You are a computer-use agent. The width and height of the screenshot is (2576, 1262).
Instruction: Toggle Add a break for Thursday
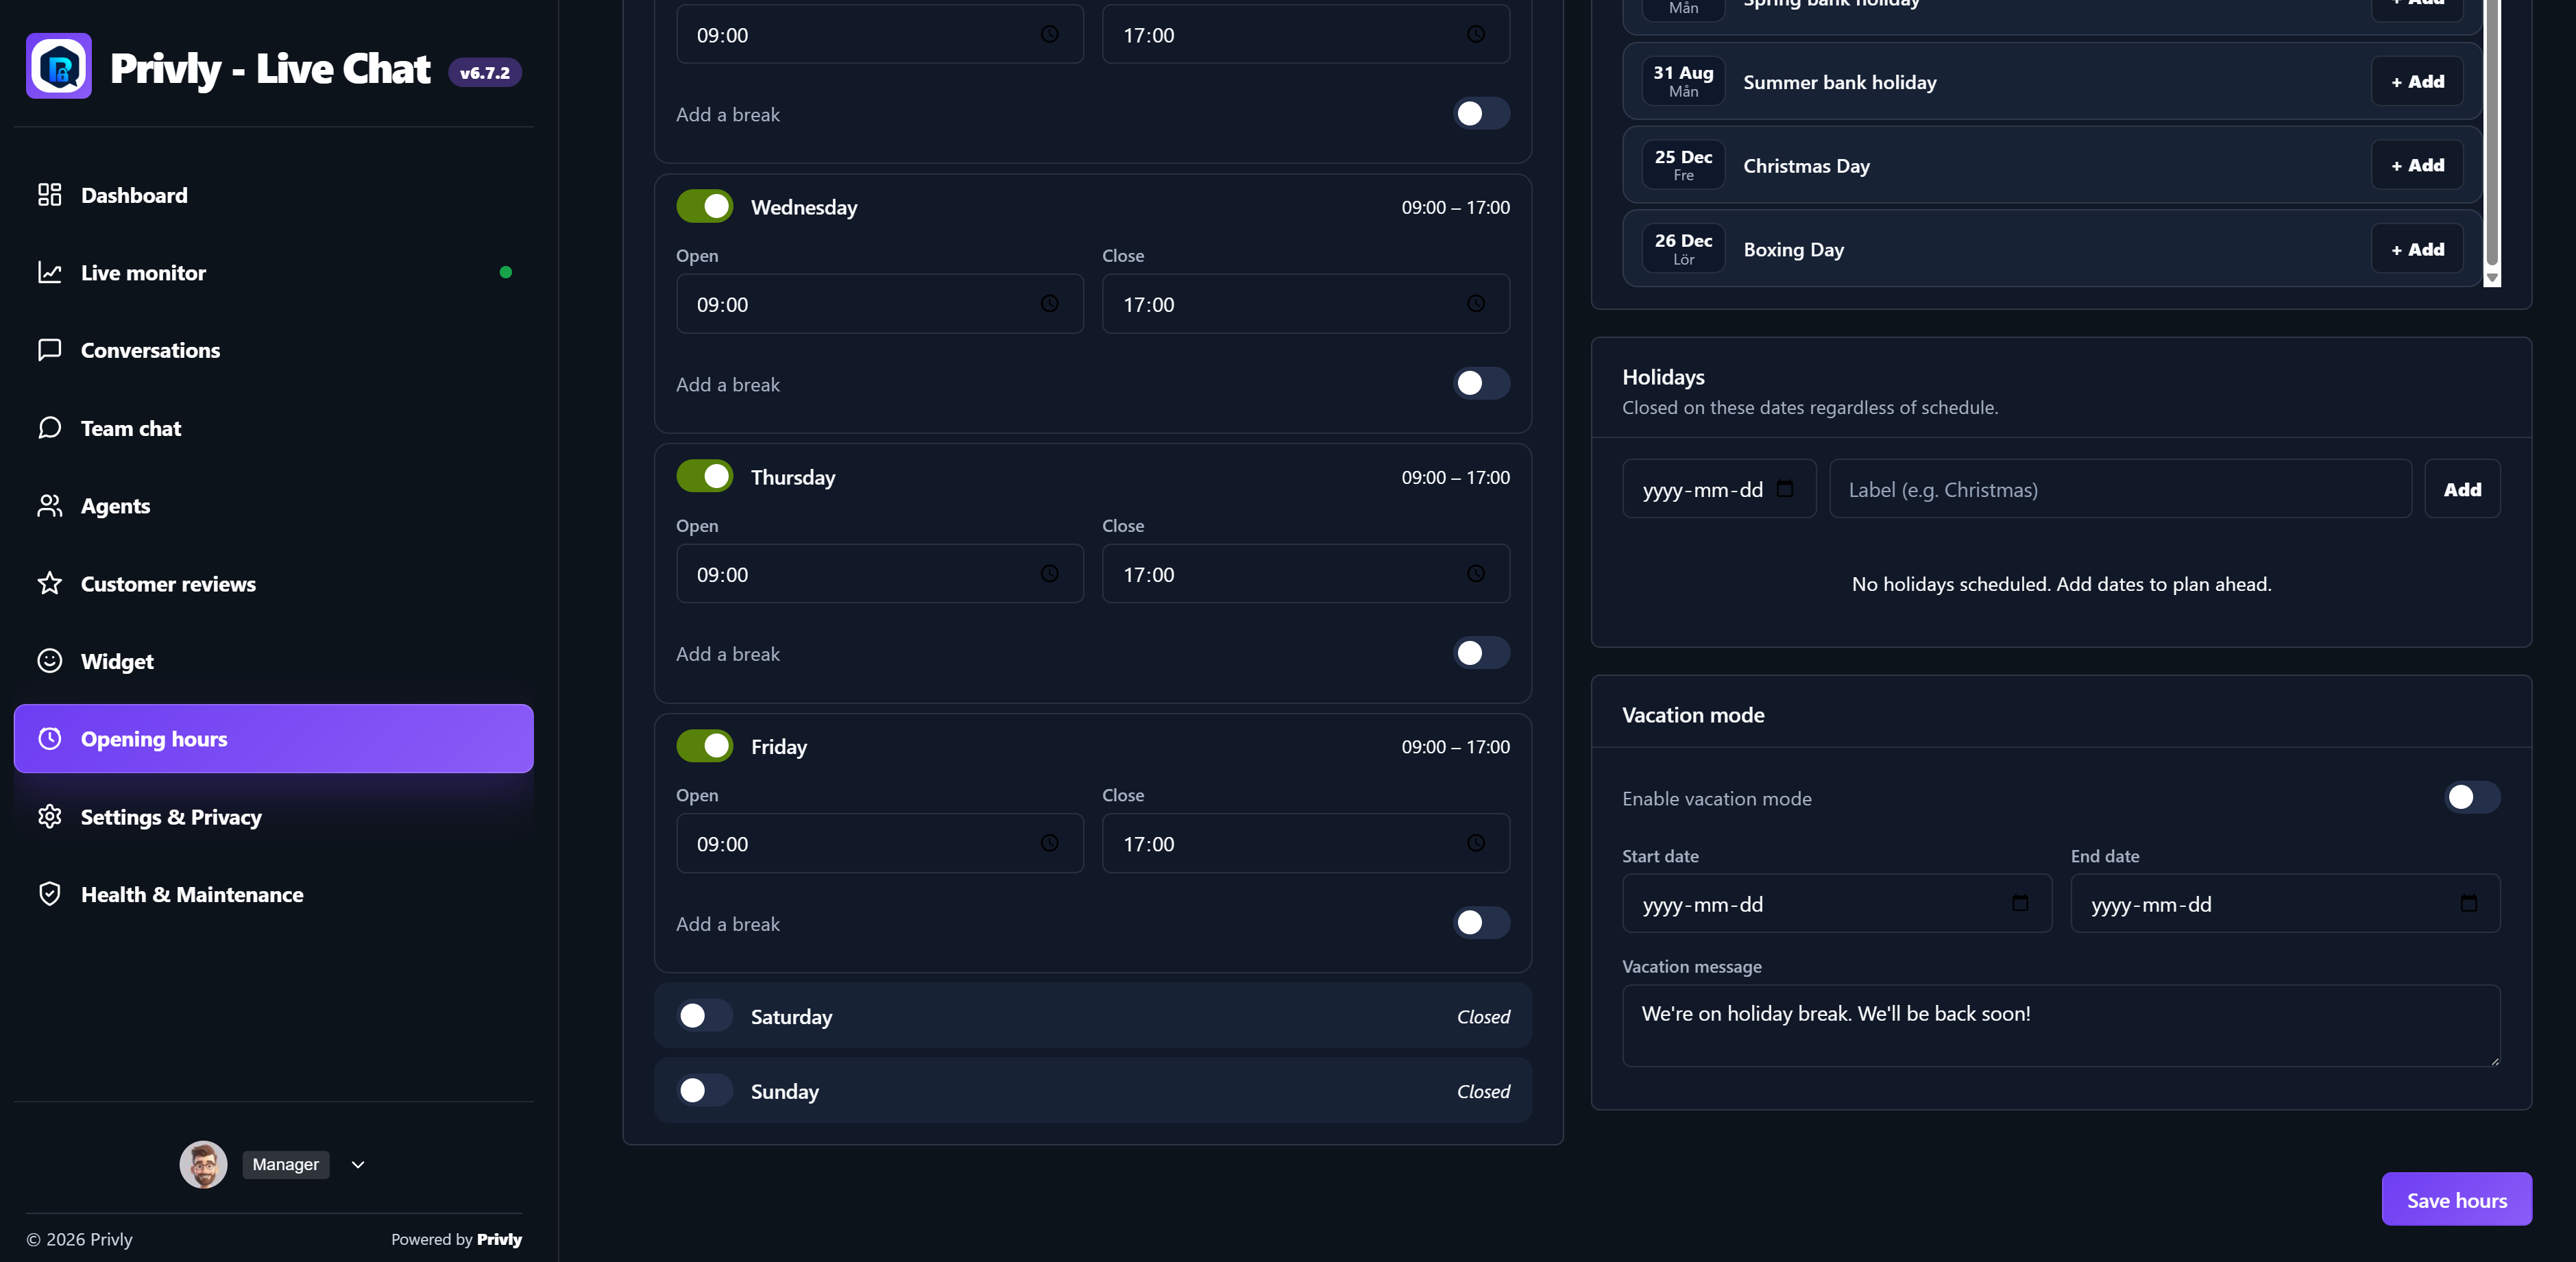(1481, 653)
